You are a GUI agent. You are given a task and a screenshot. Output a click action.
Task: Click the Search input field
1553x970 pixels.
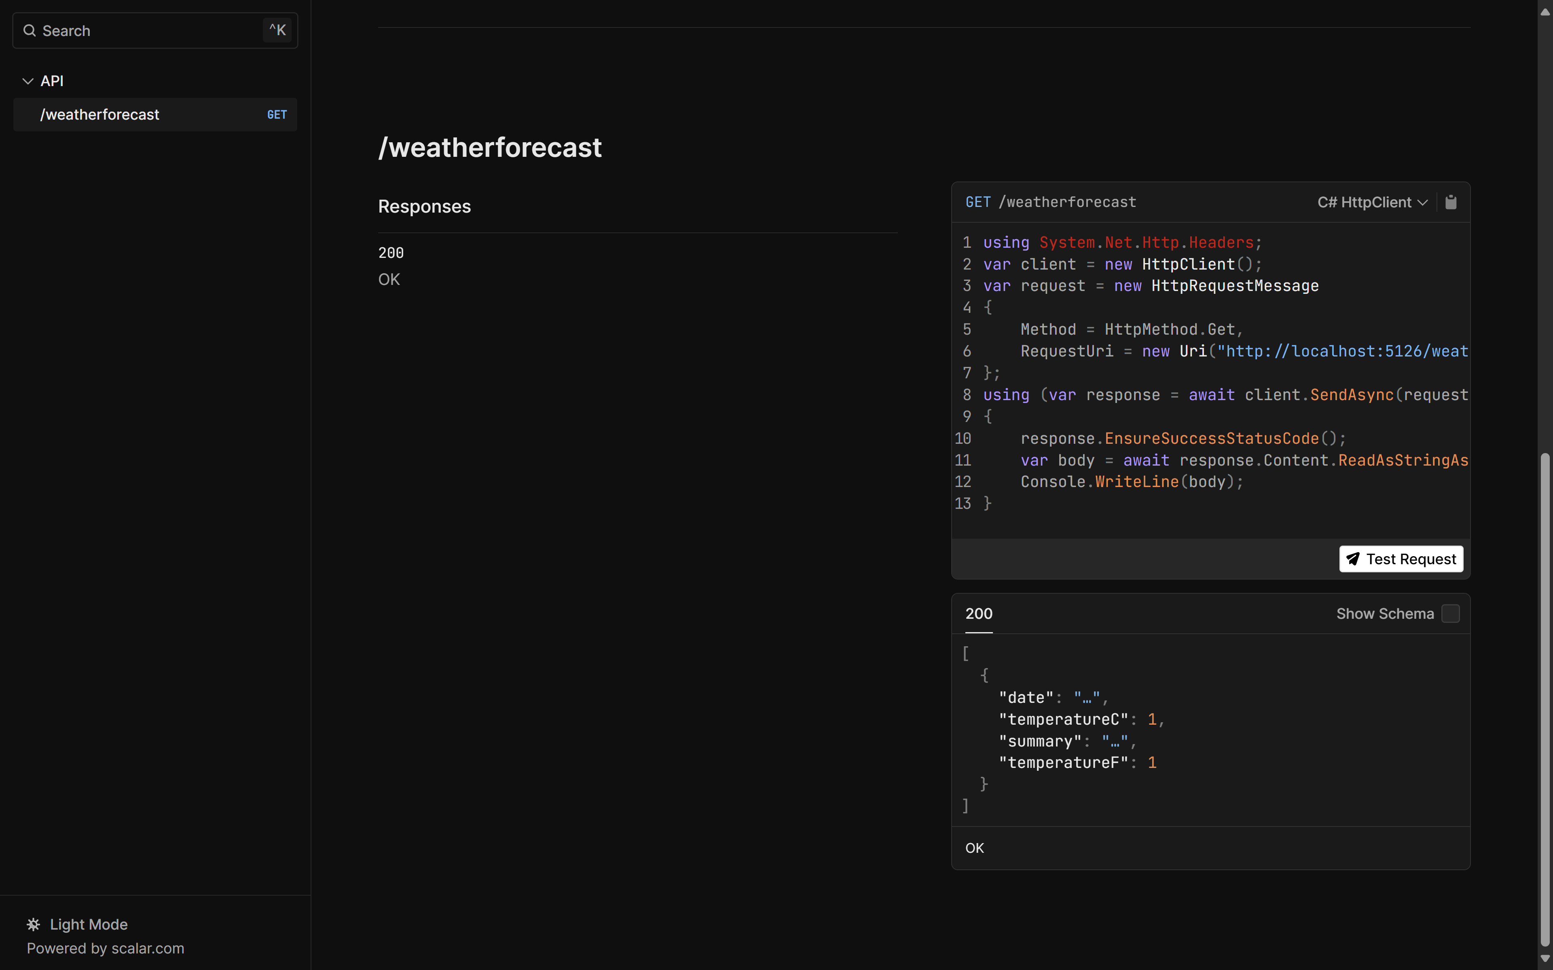coord(148,31)
